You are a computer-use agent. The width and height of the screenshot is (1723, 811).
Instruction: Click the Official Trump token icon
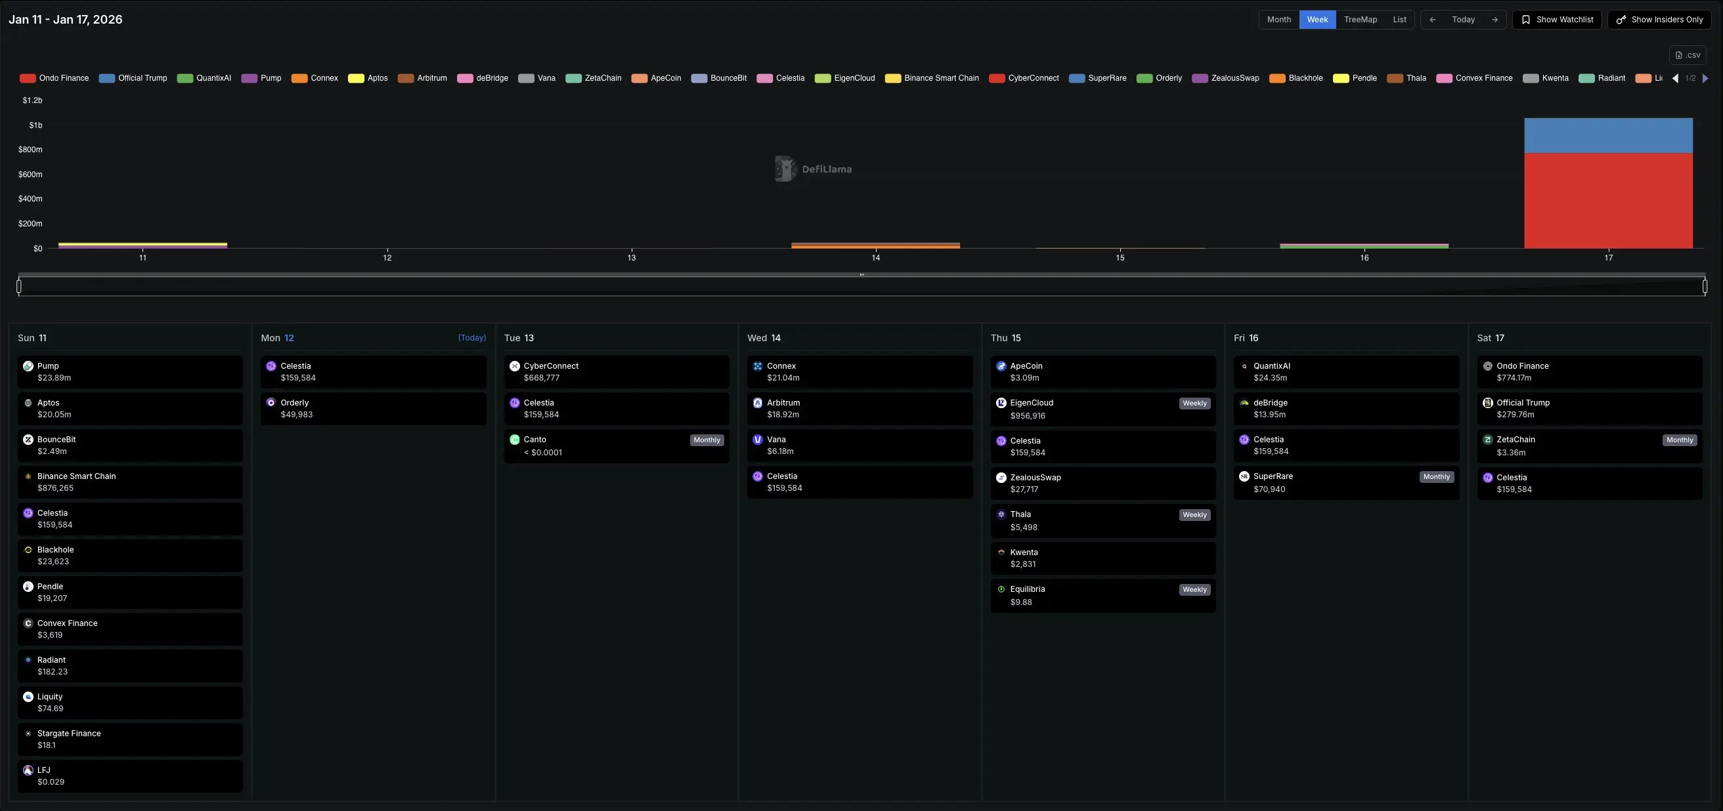(x=1487, y=403)
